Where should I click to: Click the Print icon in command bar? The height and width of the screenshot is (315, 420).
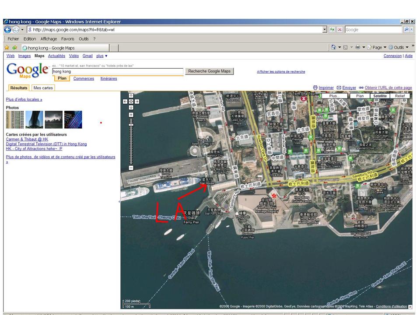pos(357,47)
